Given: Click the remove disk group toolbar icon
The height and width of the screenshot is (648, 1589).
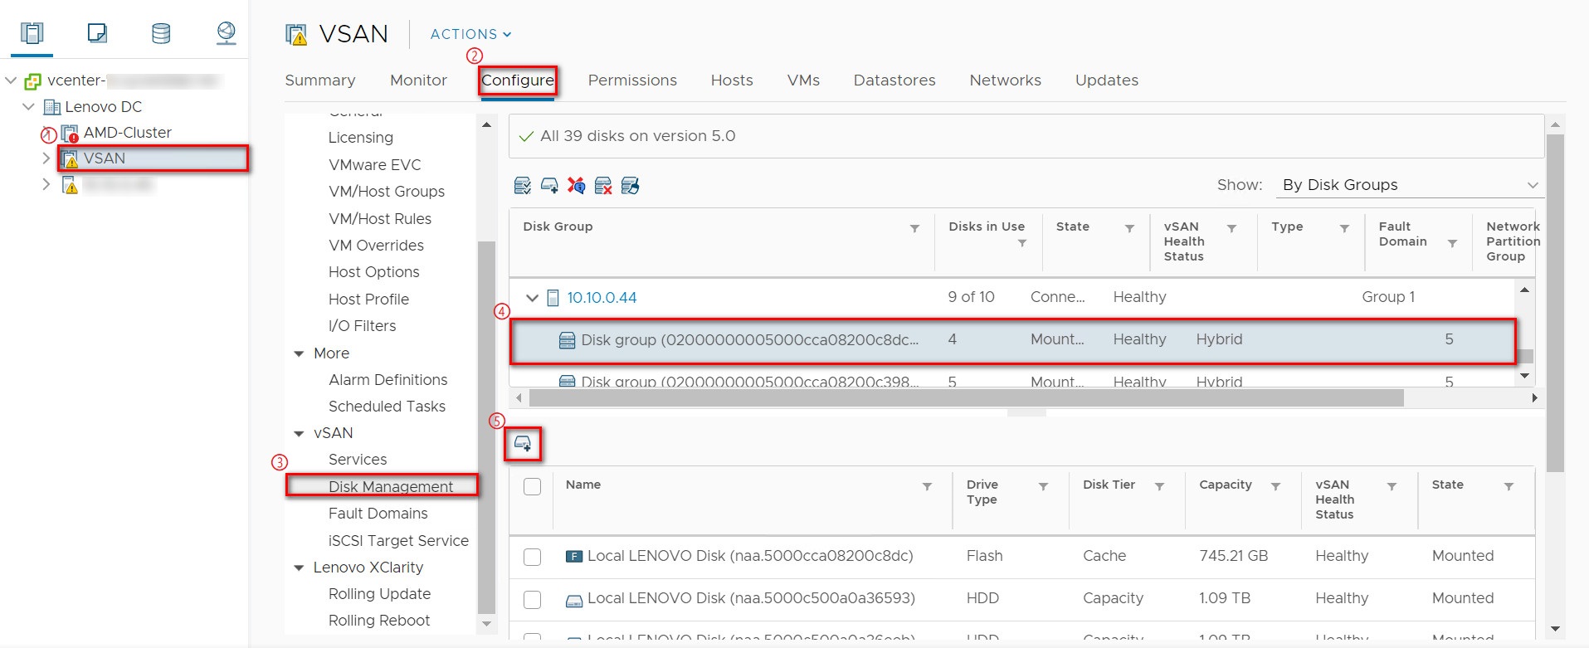Looking at the screenshot, I should (603, 186).
